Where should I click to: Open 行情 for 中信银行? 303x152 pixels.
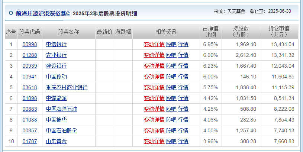[x=183, y=45]
